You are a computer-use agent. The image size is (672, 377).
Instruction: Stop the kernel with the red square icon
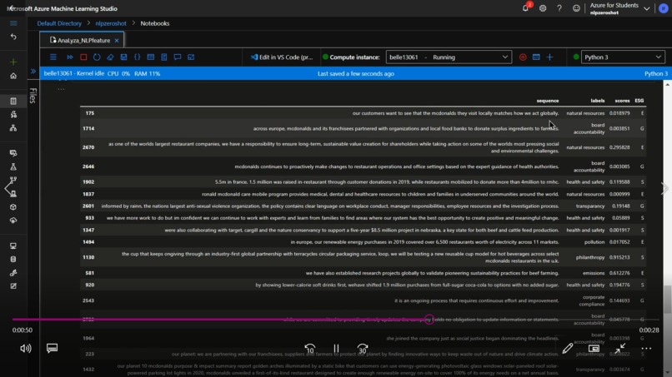pyautogui.click(x=83, y=57)
